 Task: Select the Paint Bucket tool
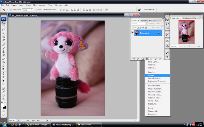coord(4,62)
